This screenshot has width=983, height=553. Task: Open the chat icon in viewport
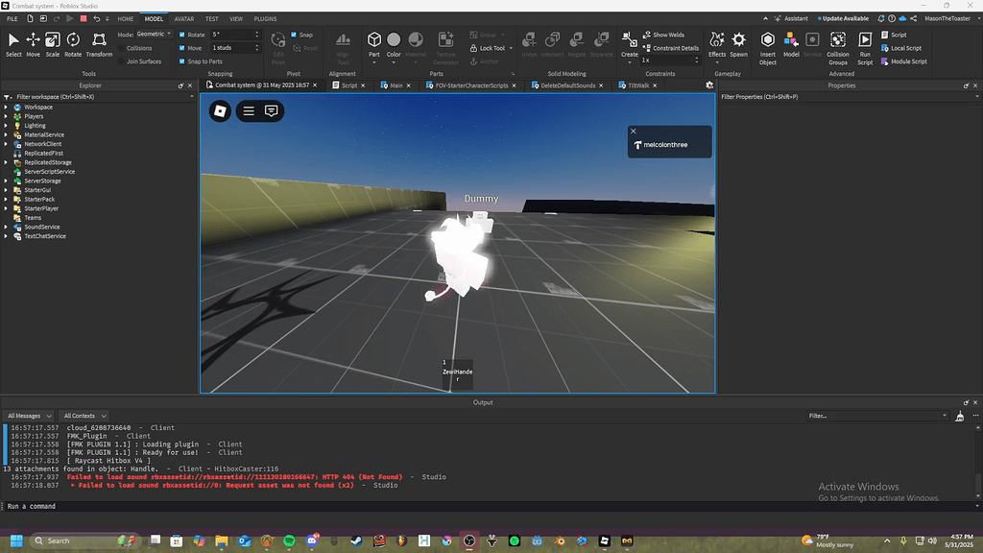(x=272, y=111)
